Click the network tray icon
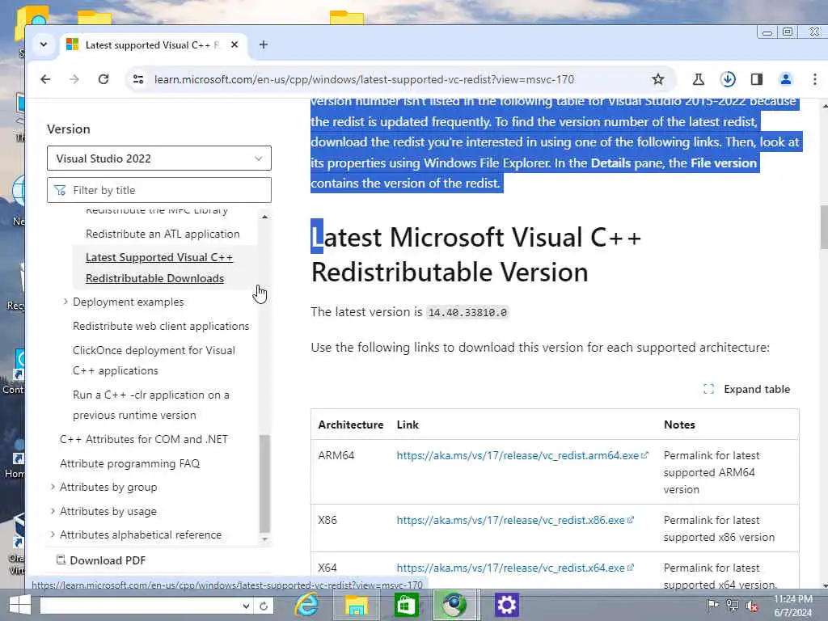Viewport: 828px width, 621px height. (732, 605)
